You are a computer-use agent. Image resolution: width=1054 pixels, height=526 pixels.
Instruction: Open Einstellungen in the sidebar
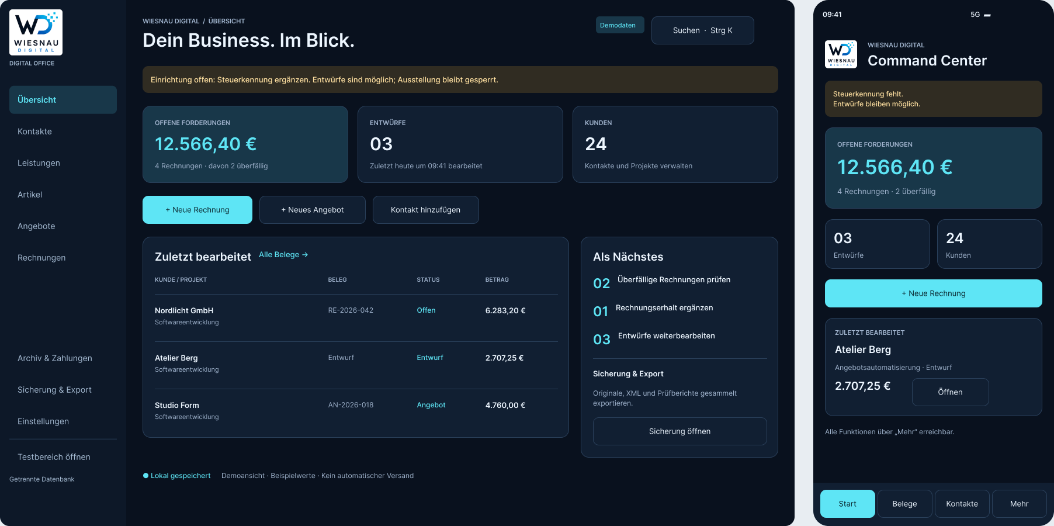click(63, 421)
